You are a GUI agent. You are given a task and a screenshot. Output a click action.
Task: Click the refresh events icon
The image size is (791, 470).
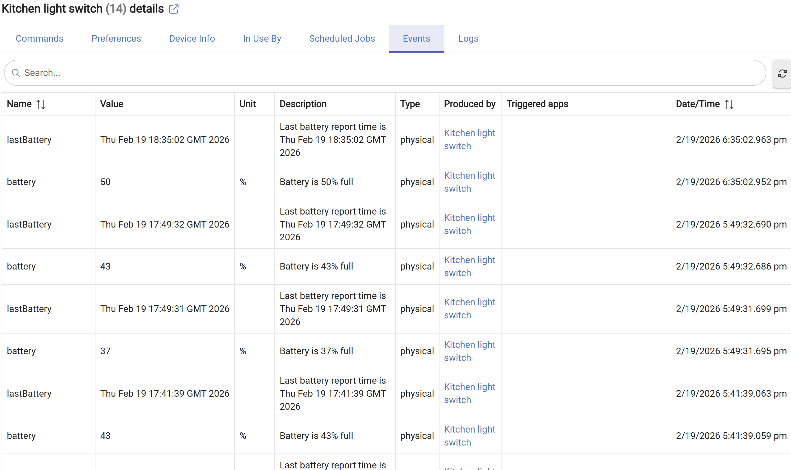click(x=782, y=74)
